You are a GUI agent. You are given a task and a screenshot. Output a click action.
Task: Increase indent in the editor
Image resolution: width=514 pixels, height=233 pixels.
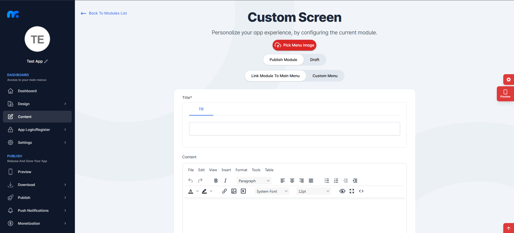355,181
